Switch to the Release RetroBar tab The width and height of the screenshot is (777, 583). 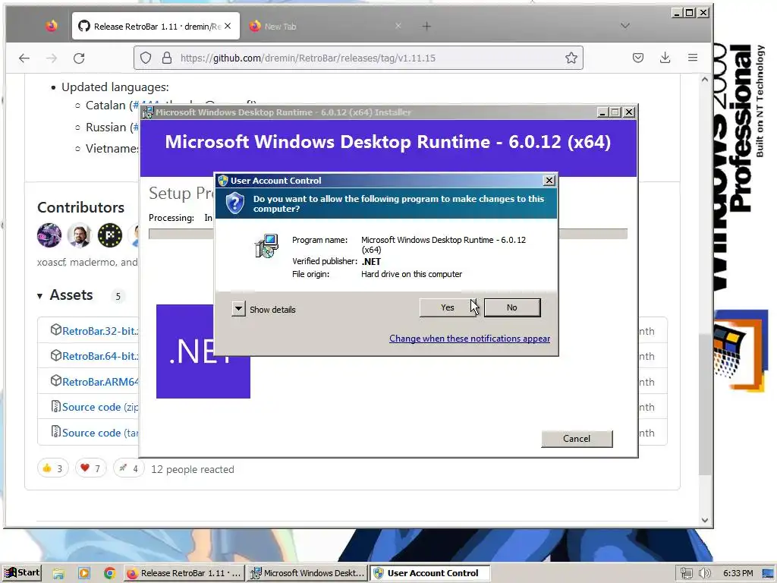click(156, 27)
